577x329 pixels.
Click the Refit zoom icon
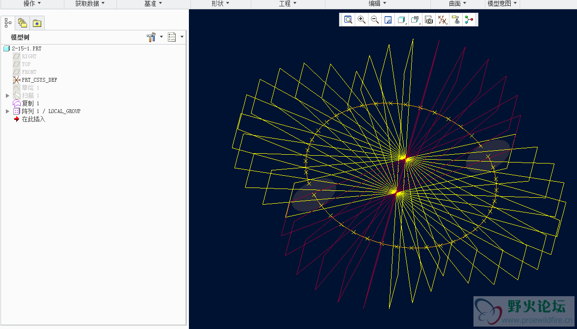tap(348, 20)
